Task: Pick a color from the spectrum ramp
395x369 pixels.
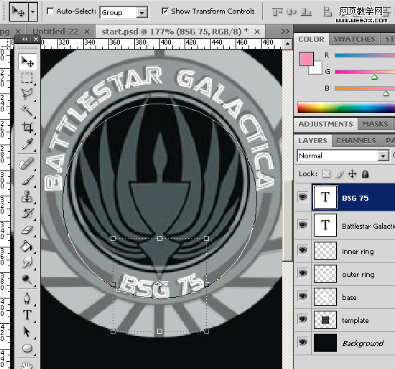Action: click(346, 107)
